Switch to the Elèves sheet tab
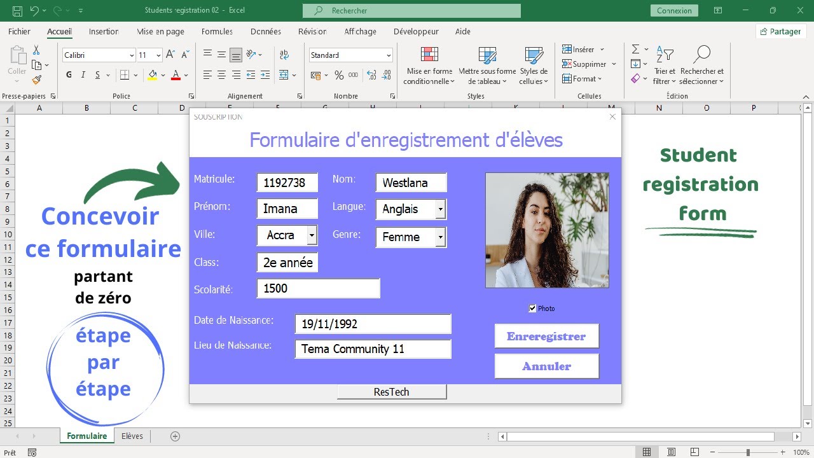 (x=132, y=436)
